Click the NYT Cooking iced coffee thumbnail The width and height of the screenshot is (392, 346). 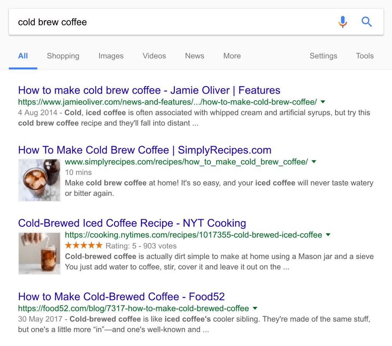pyautogui.click(x=39, y=253)
